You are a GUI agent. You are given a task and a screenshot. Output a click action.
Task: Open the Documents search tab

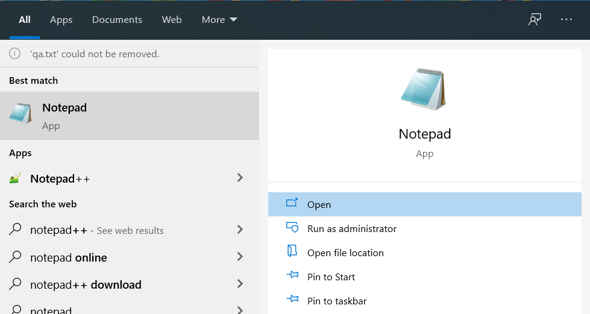click(117, 19)
